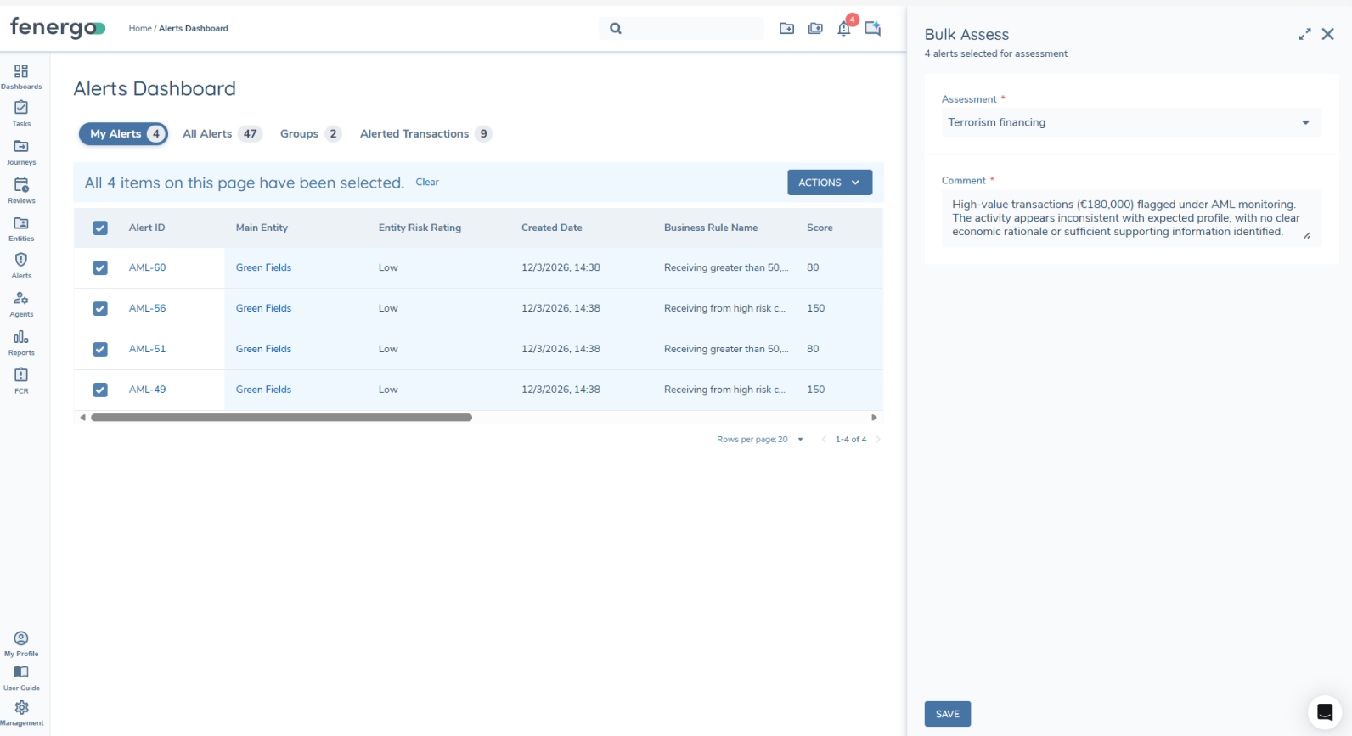Open the Entities sidebar icon
The image size is (1352, 736).
(21, 227)
